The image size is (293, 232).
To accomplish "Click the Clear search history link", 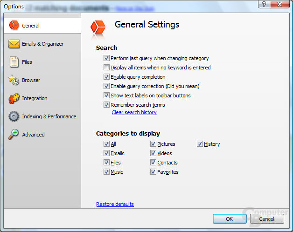I will coord(134,112).
